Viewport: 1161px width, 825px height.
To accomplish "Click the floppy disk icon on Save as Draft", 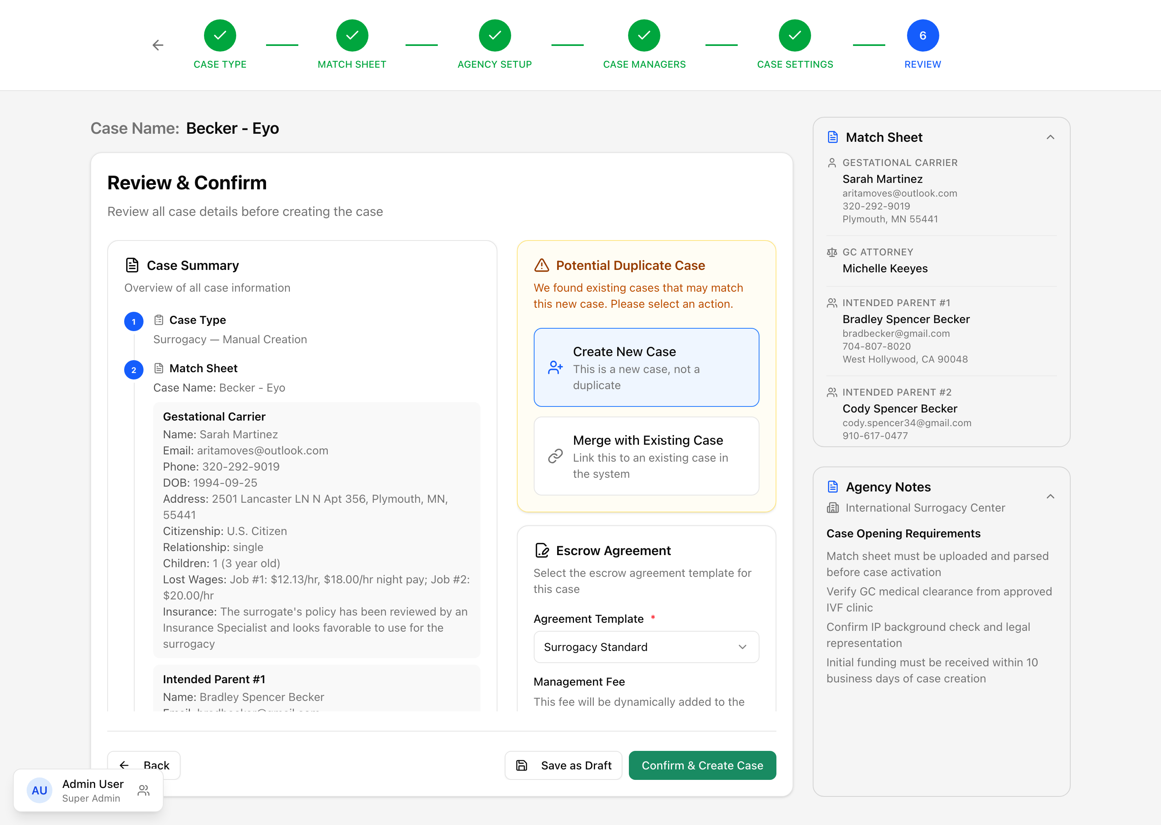I will click(x=522, y=765).
